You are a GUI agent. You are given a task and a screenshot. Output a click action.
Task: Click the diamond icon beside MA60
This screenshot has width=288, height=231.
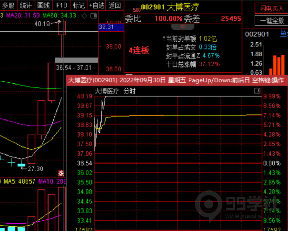pyautogui.click(x=85, y=16)
